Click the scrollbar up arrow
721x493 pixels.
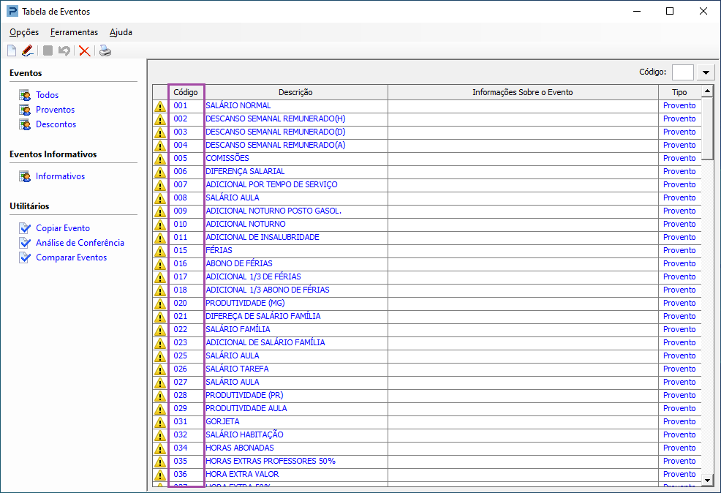[x=708, y=91]
